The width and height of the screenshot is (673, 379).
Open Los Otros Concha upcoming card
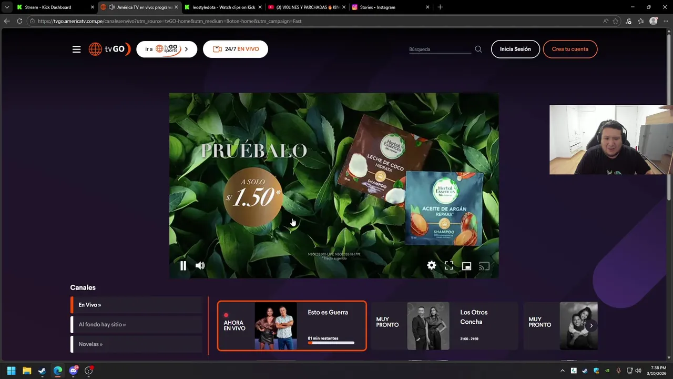click(444, 325)
